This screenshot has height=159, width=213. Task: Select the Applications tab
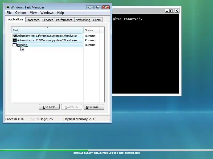click(16, 19)
